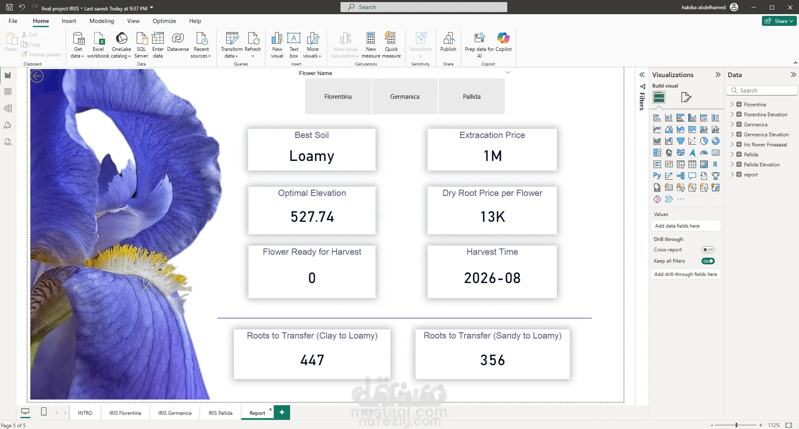Select Florentina in the Flower Name slicer
799x429 pixels.
tap(338, 96)
